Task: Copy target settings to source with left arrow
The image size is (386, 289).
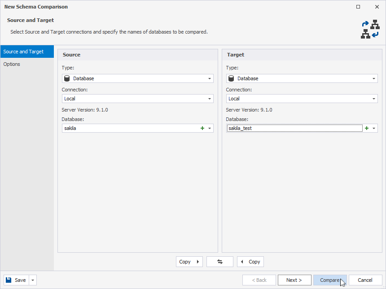Action: (x=250, y=262)
